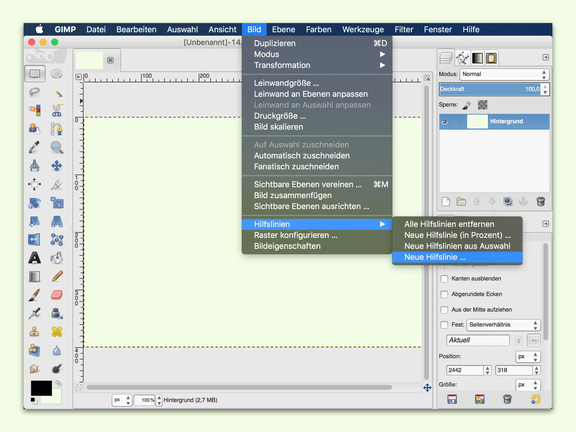Choose Neue Hilfslinie (in Prozent) …

457,235
